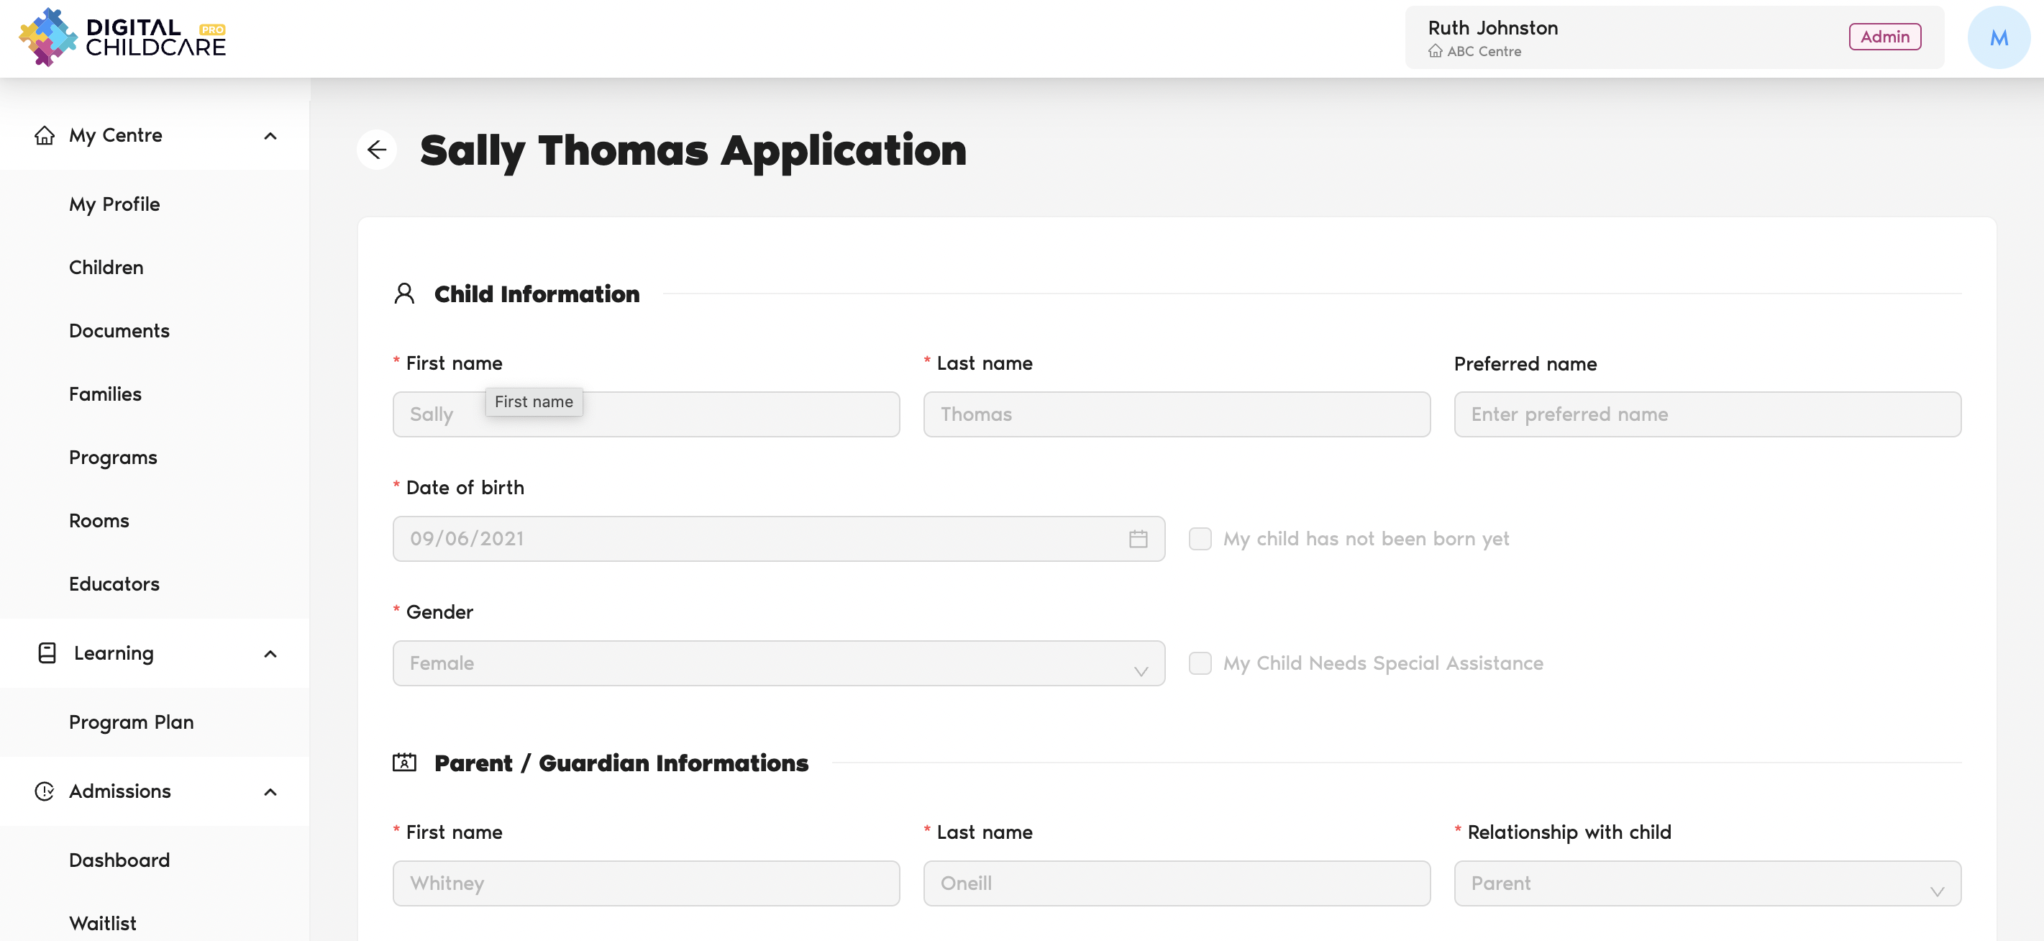Go to Children in the sidebar

pyautogui.click(x=106, y=268)
